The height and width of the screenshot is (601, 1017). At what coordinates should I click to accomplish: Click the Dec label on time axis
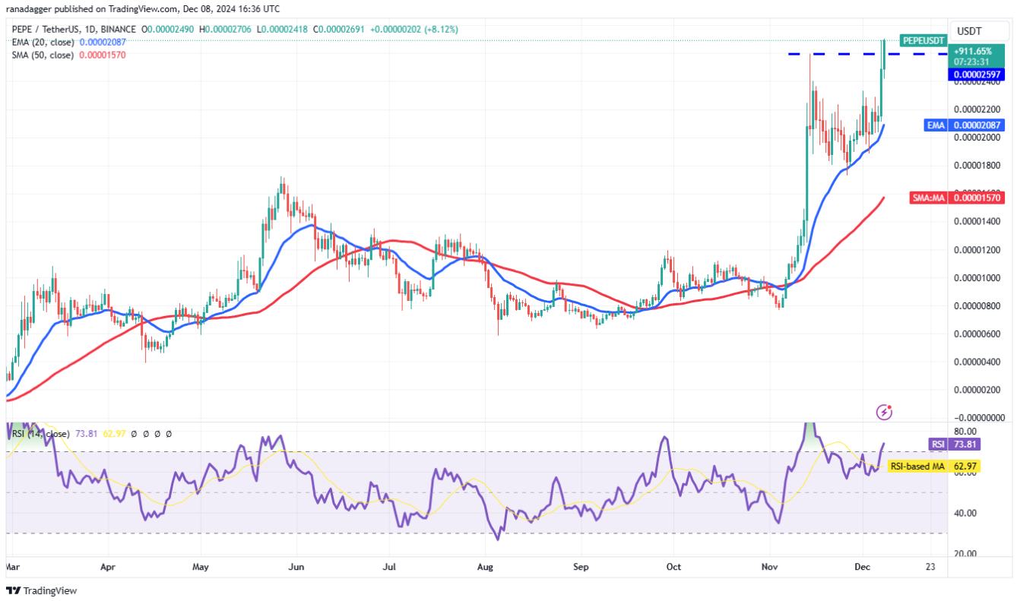pos(863,567)
